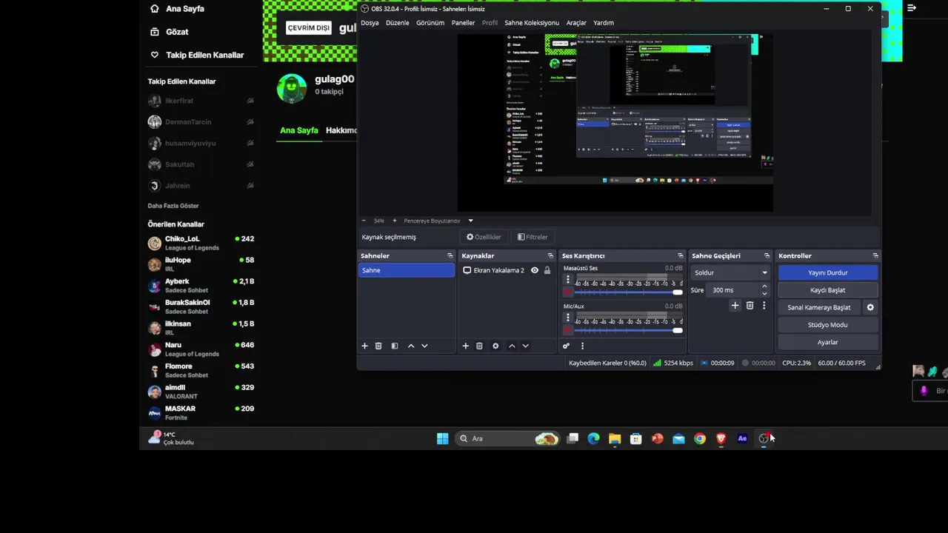Toggle notifications for Sakultah channel

[250, 164]
